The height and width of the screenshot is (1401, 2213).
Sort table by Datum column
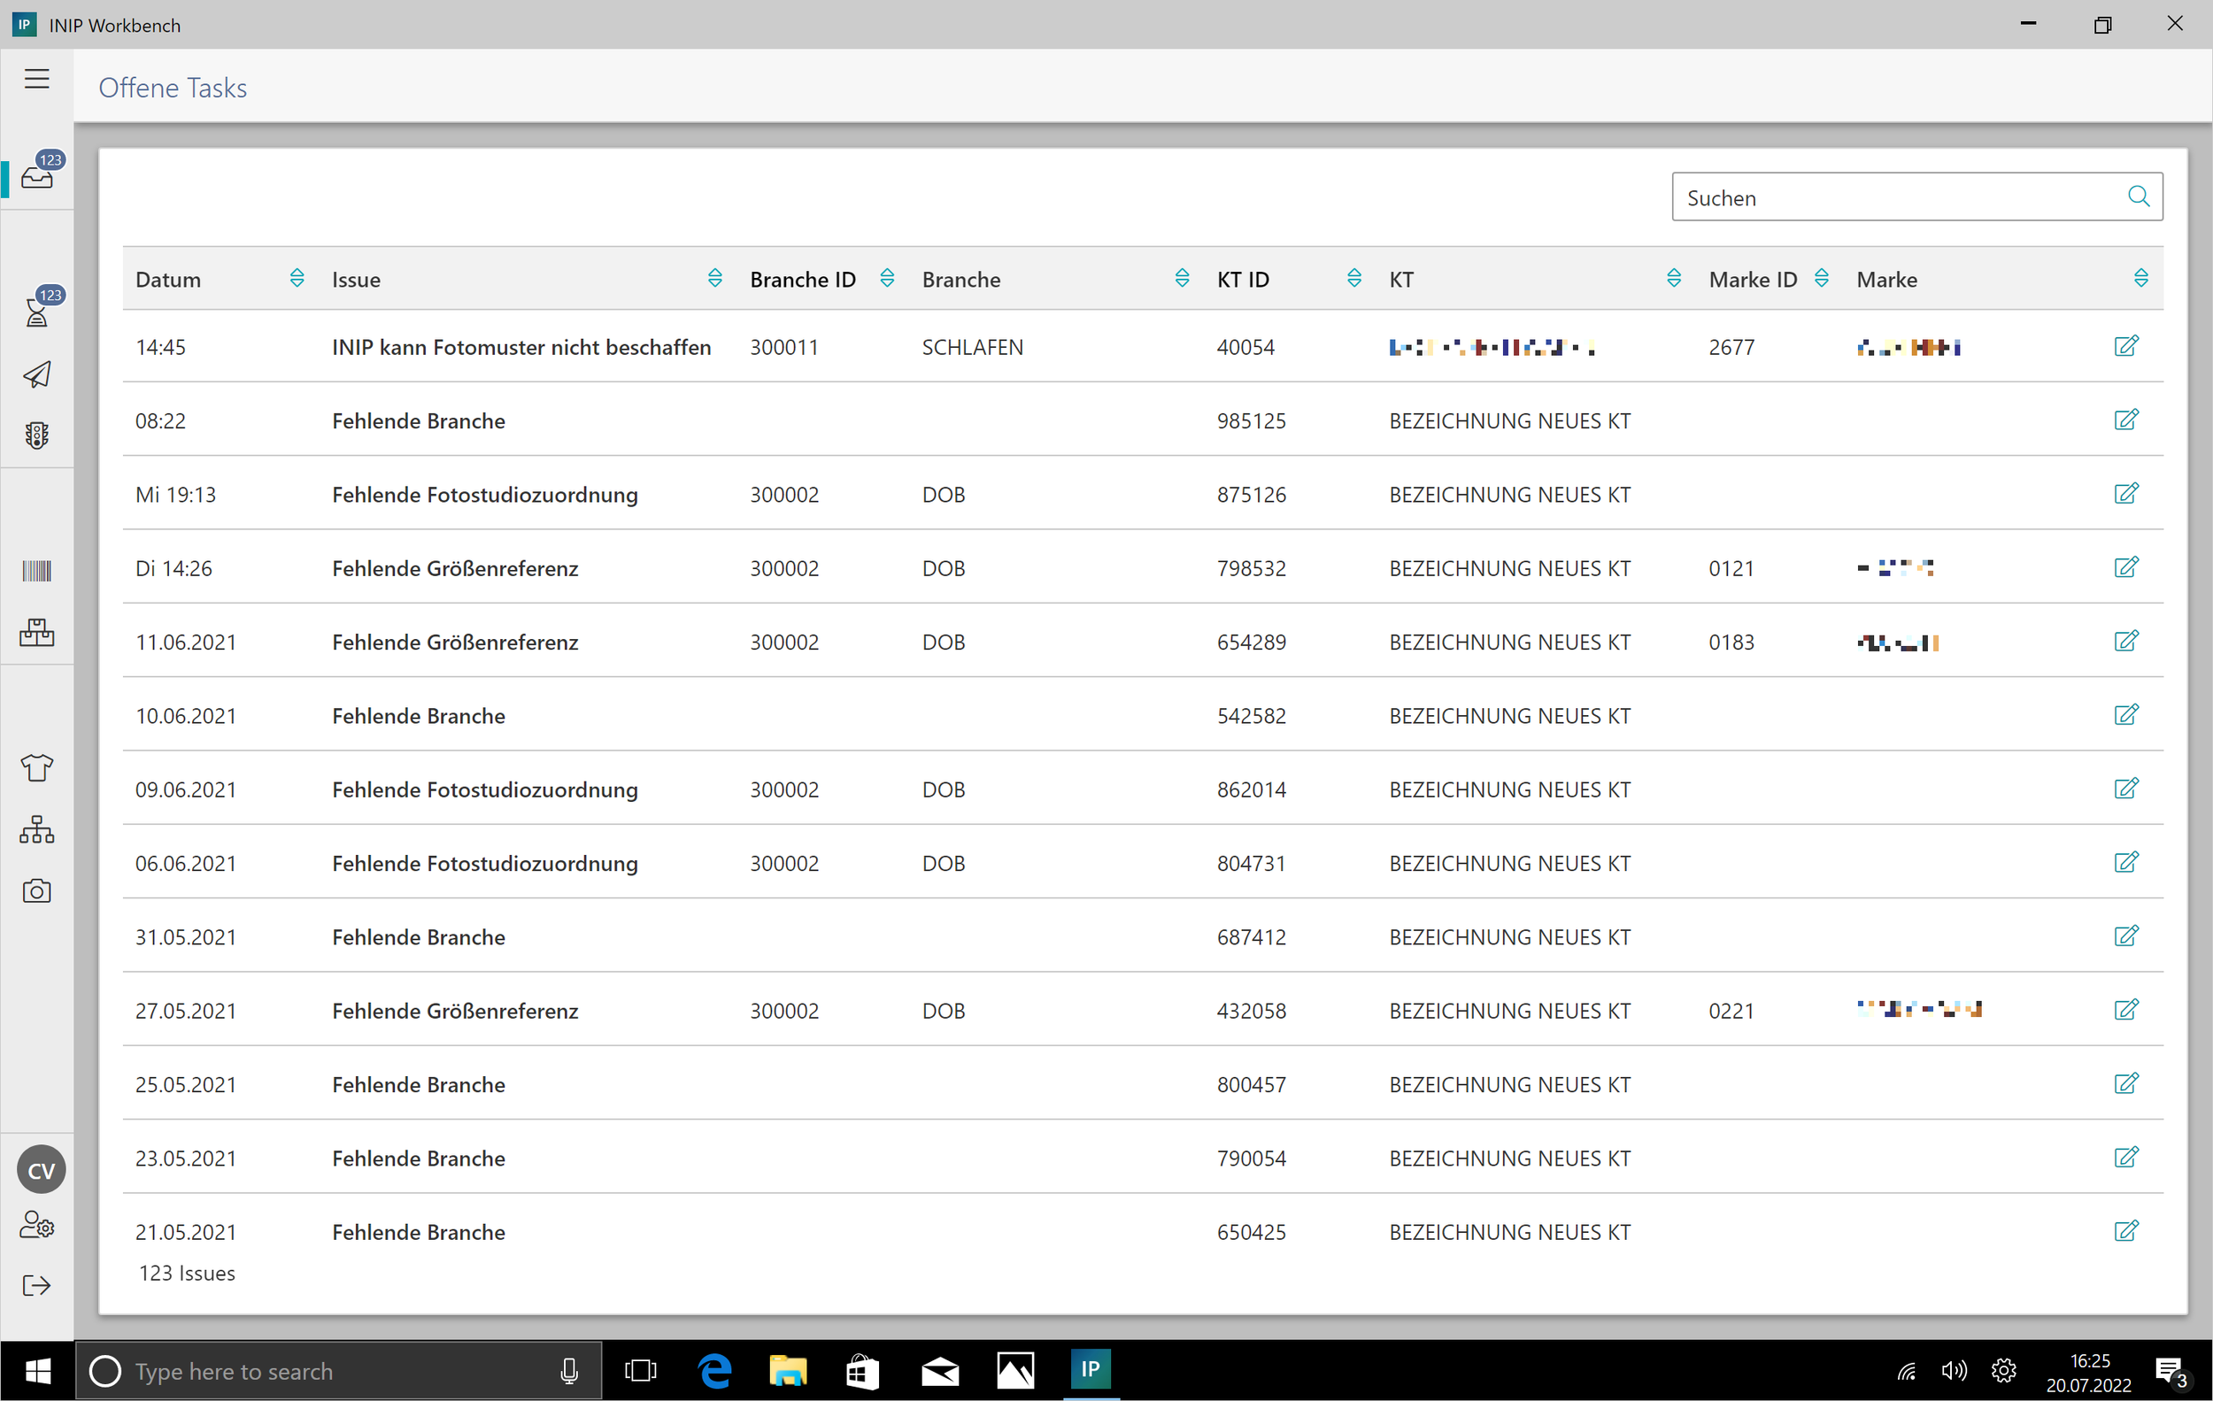[x=297, y=279]
